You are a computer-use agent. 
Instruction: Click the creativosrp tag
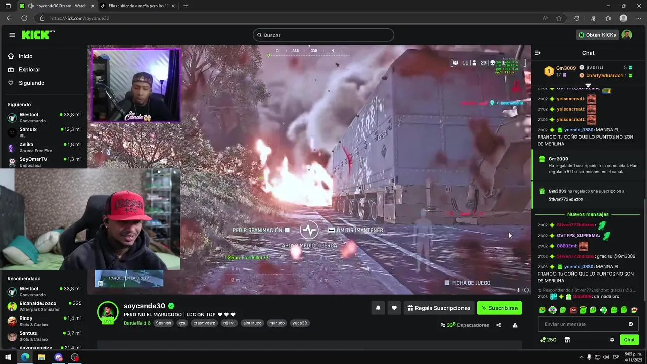click(x=204, y=323)
